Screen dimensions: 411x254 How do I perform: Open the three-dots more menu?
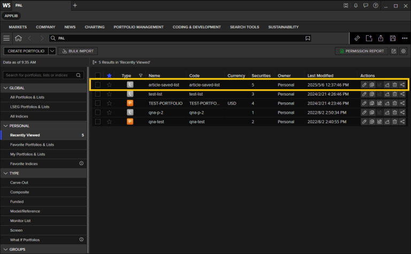click(x=405, y=38)
